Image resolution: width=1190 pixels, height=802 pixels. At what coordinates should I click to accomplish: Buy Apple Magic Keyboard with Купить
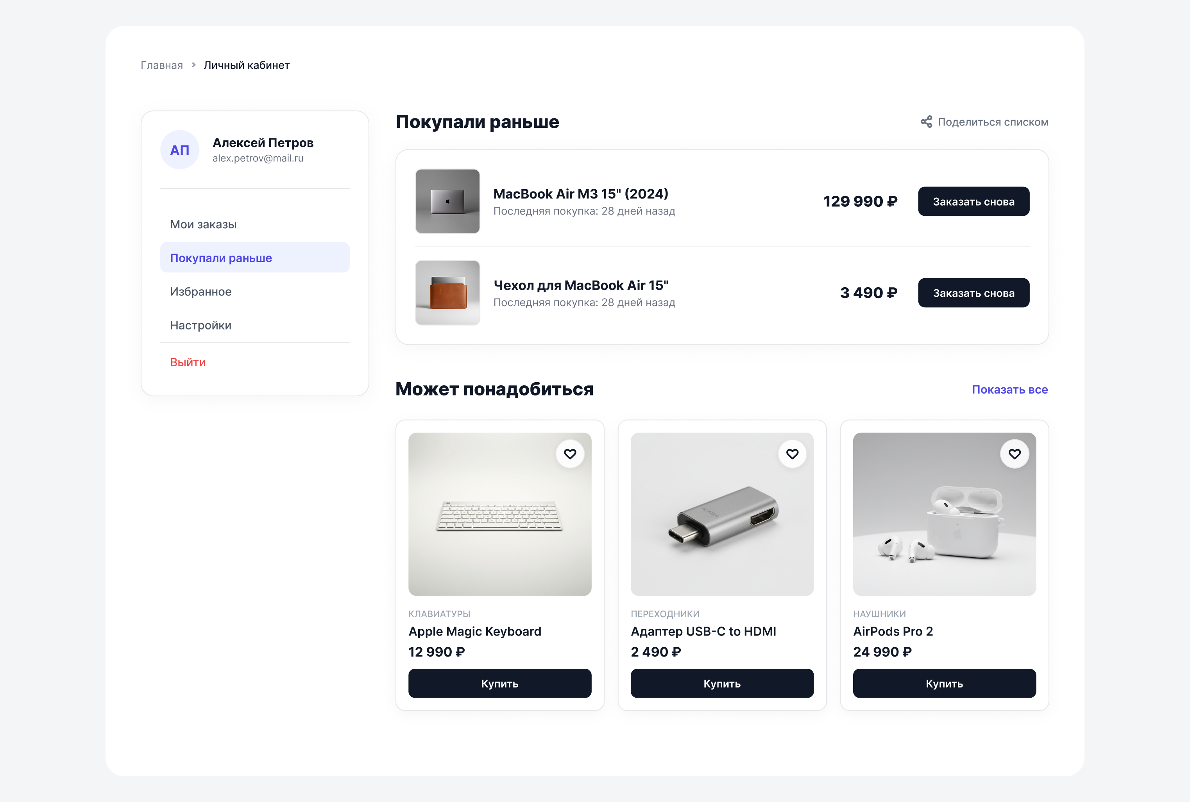click(x=499, y=683)
